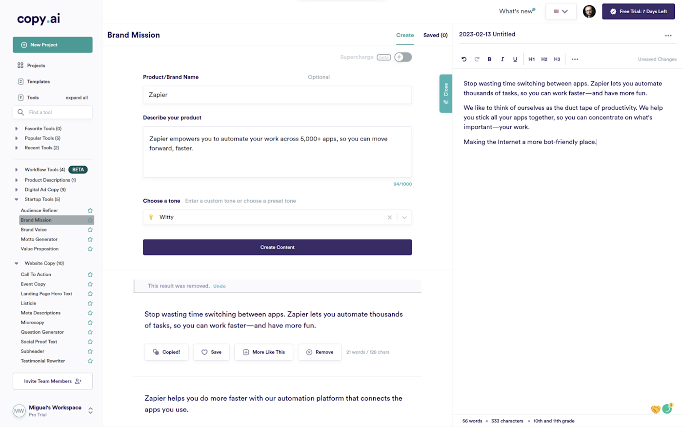Screen dimensions: 683x427
Task: Invite Team Members
Action: point(53,381)
